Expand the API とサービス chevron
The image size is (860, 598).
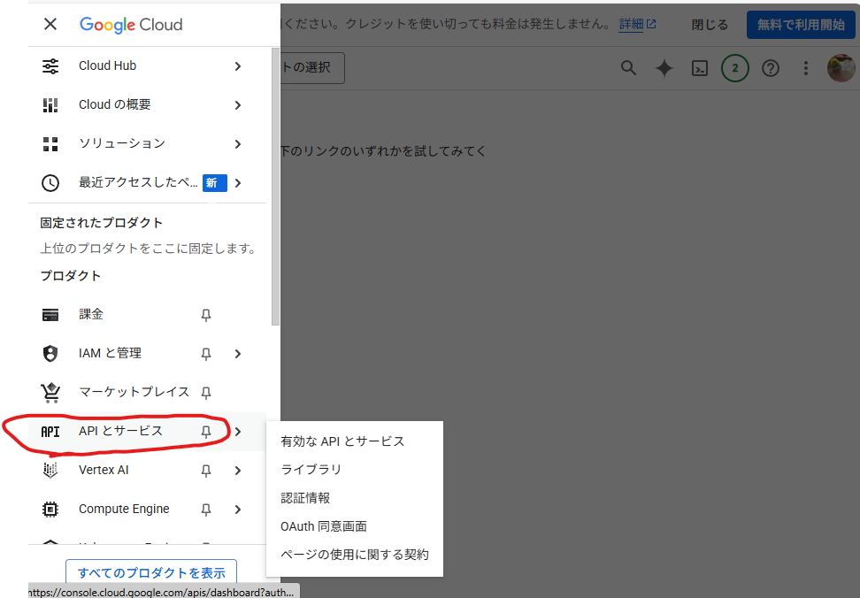pyautogui.click(x=237, y=432)
